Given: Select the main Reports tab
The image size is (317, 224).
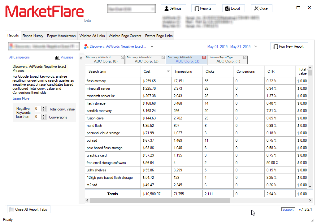Looking at the screenshot, I should coord(13,35).
